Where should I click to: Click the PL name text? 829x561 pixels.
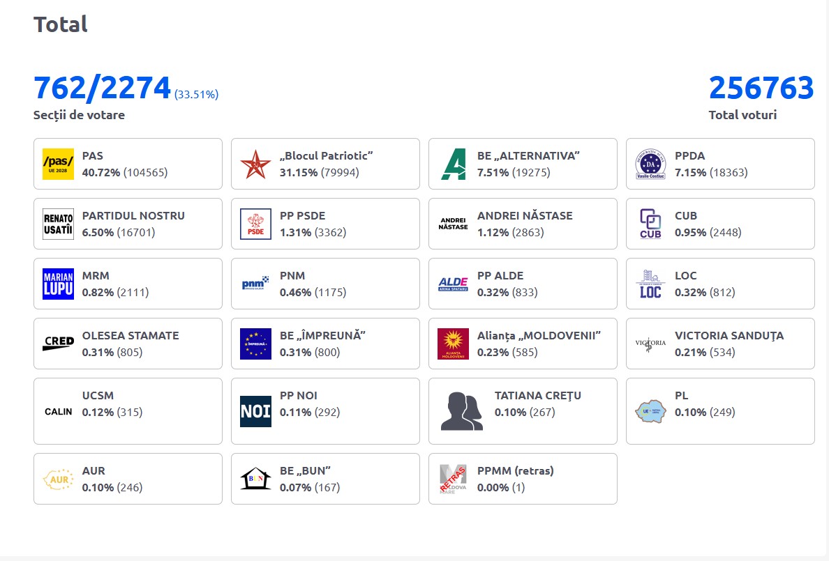coord(682,395)
